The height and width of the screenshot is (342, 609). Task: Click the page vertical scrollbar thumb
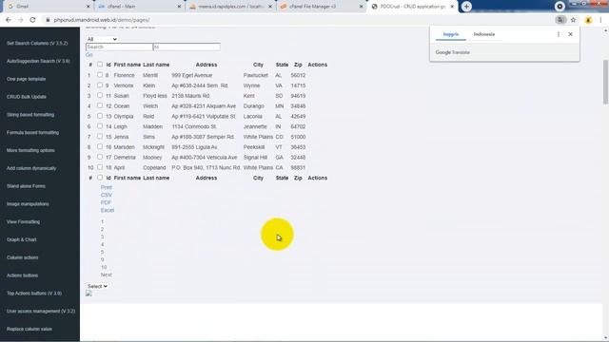[605, 82]
